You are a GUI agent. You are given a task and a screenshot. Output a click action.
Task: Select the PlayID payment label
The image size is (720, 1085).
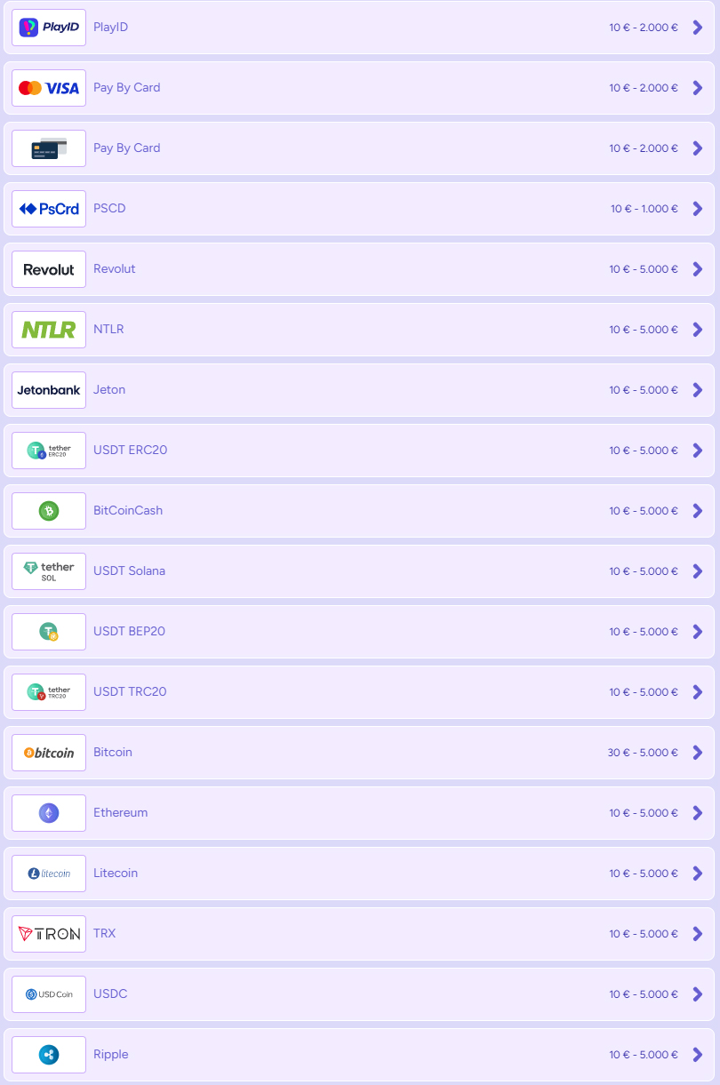[110, 28]
